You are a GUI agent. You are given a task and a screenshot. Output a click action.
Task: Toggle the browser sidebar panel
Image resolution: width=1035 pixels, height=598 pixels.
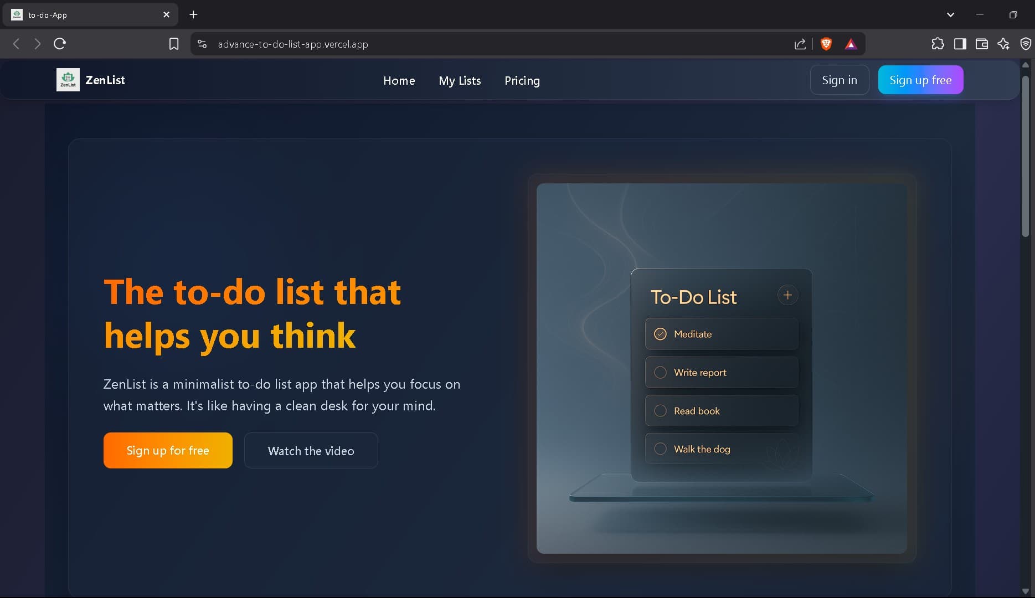tap(960, 44)
